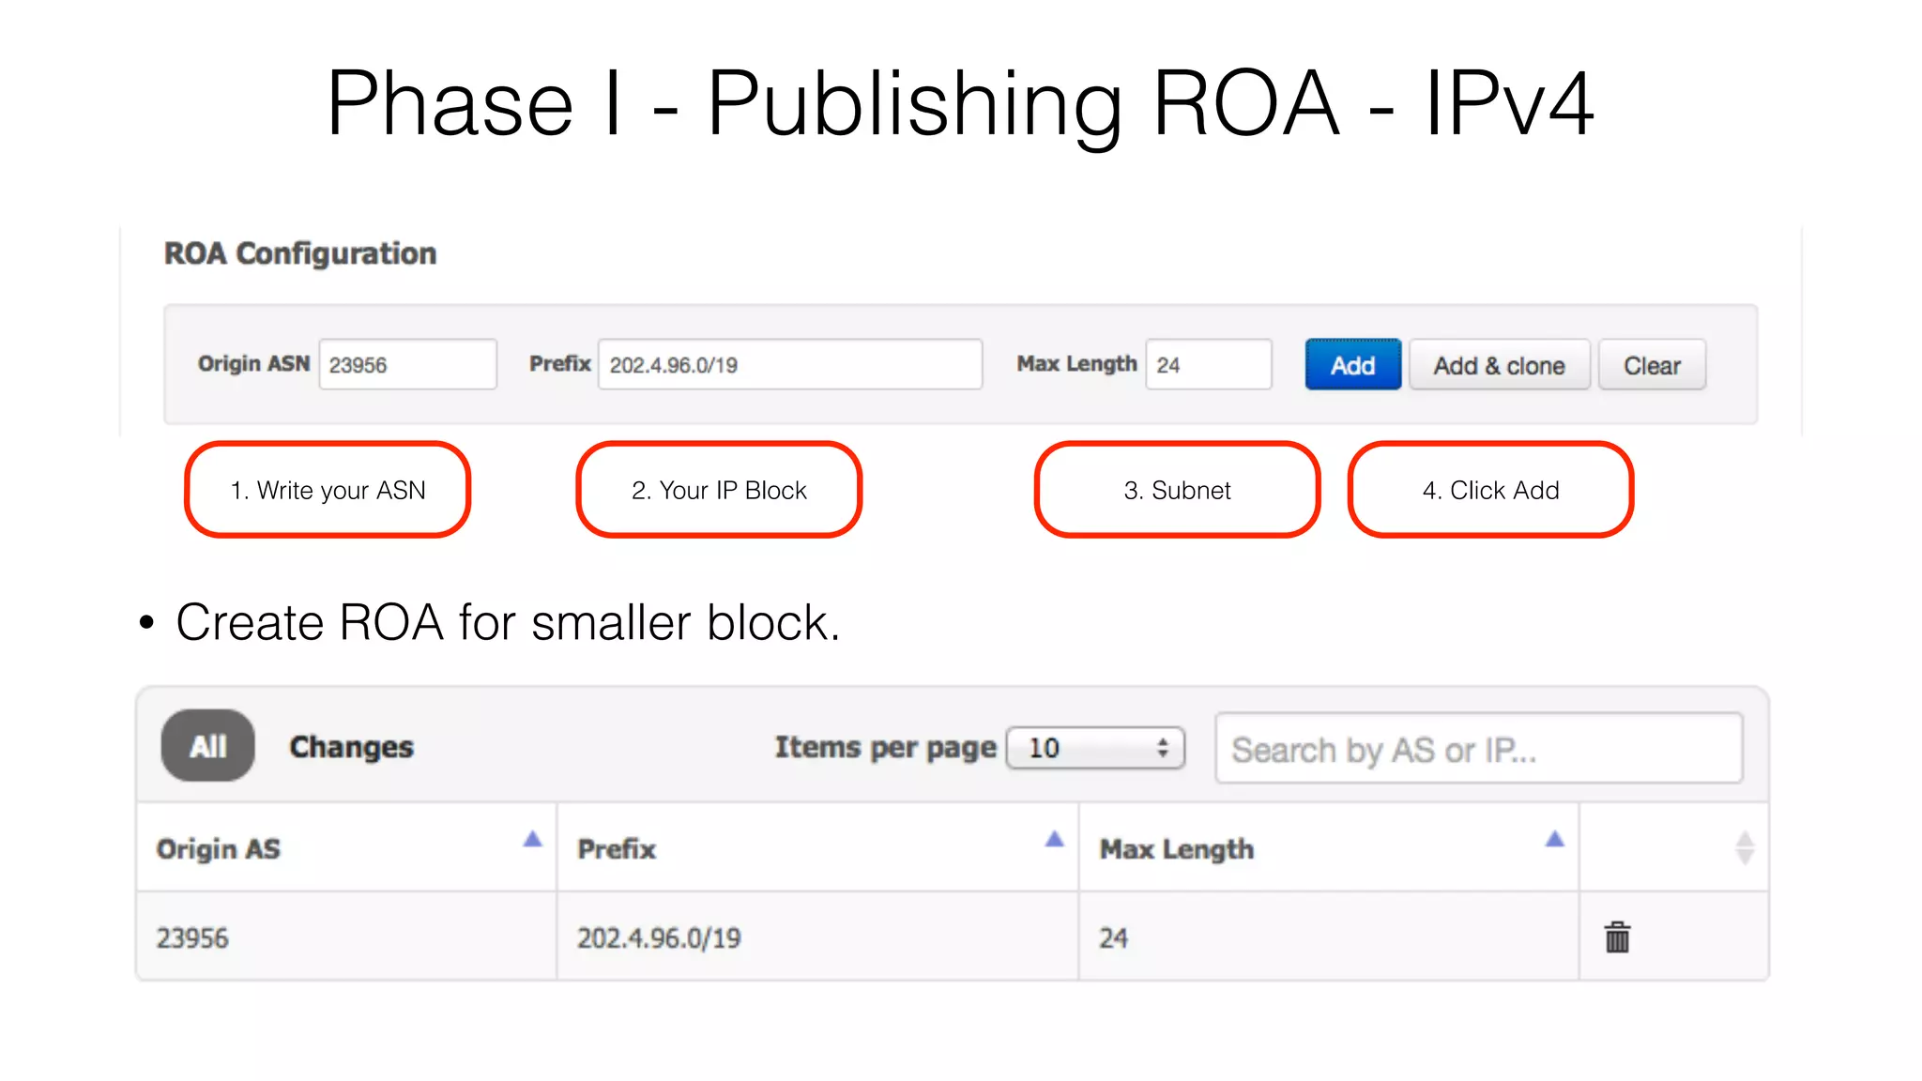Viewport: 1922px width, 1081px height.
Task: Select the Max Length 24 table cell
Action: (1329, 936)
